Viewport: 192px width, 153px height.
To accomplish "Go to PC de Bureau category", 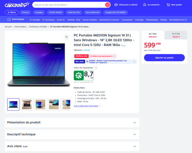I will pyautogui.click(x=49, y=20).
